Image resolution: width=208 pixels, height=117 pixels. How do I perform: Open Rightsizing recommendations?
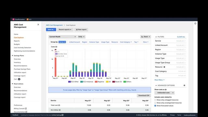24,51
